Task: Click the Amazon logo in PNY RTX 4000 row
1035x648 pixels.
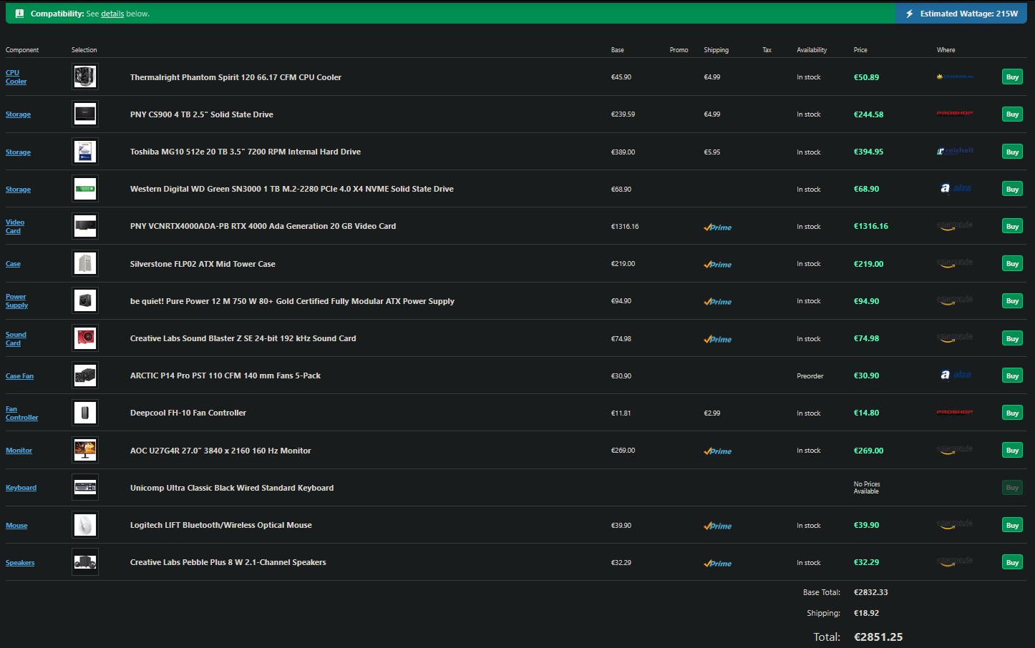Action: click(955, 226)
